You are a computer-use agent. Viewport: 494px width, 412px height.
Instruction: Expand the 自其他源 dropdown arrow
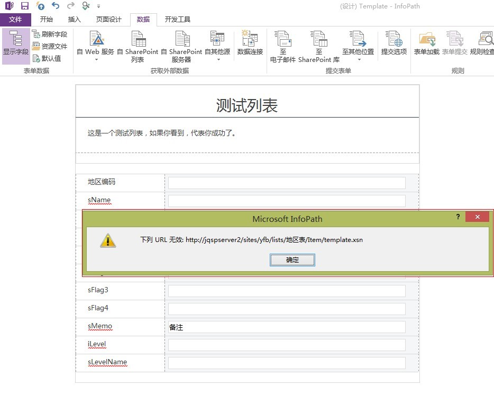coord(218,60)
